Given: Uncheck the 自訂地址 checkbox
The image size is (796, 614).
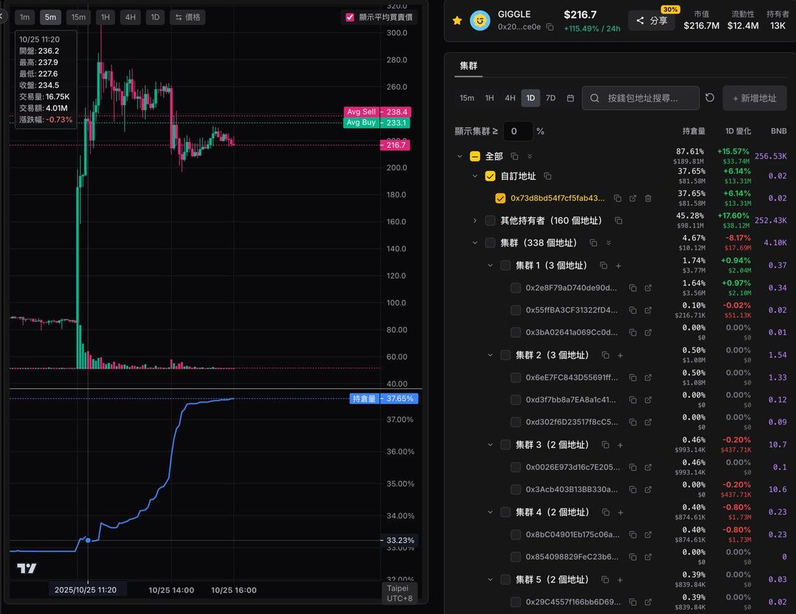Looking at the screenshot, I should click(x=490, y=176).
